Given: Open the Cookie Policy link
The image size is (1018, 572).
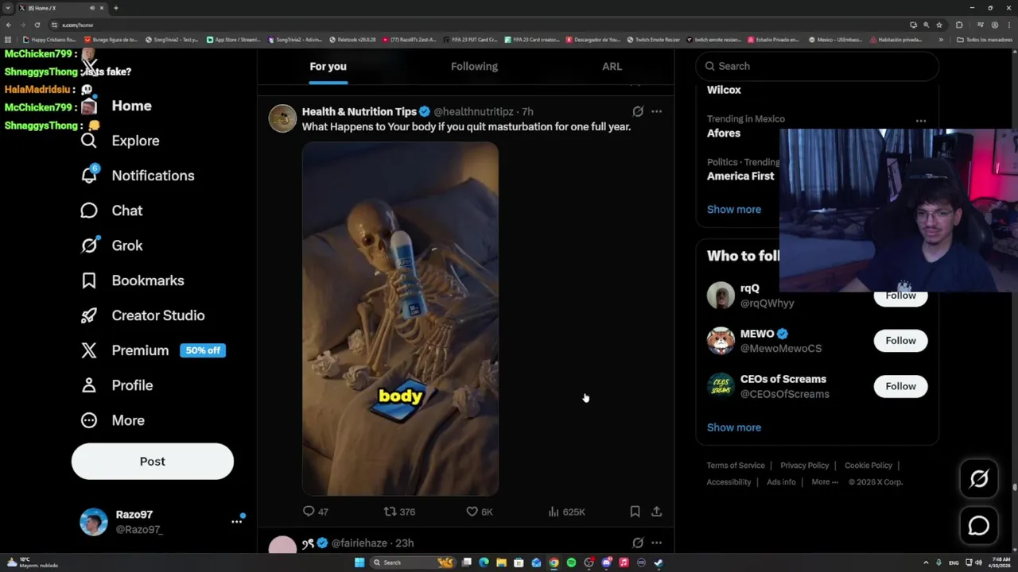Looking at the screenshot, I should pos(868,466).
